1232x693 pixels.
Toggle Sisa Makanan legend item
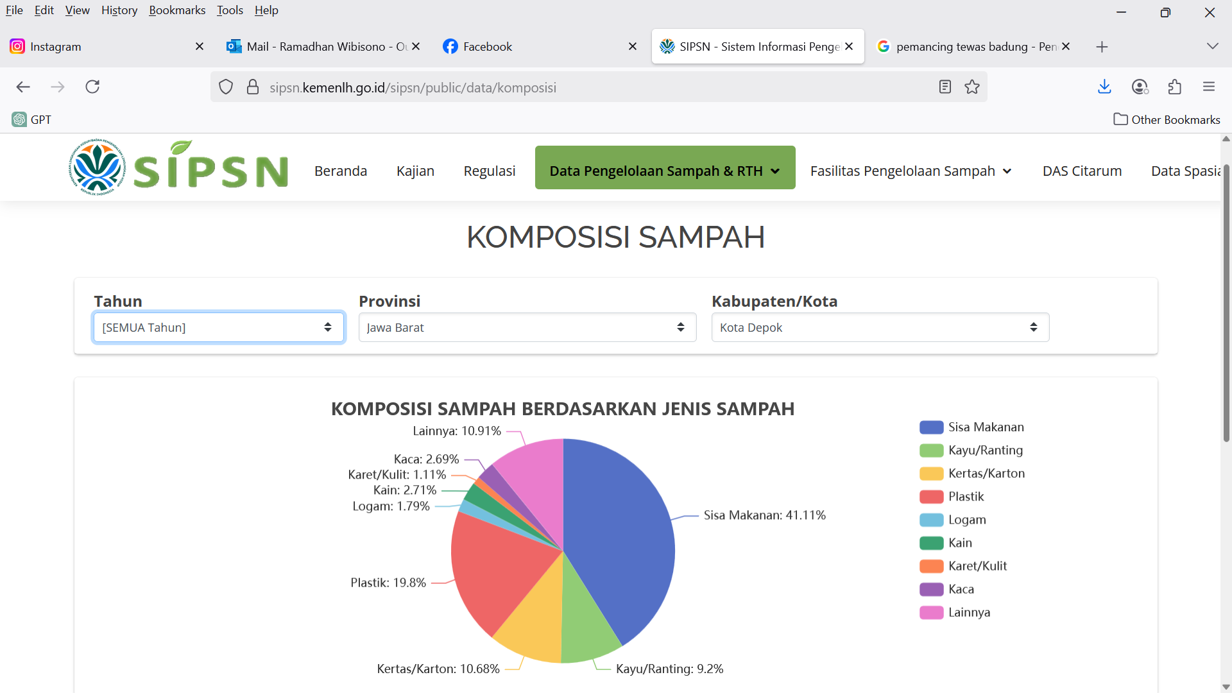pyautogui.click(x=971, y=427)
